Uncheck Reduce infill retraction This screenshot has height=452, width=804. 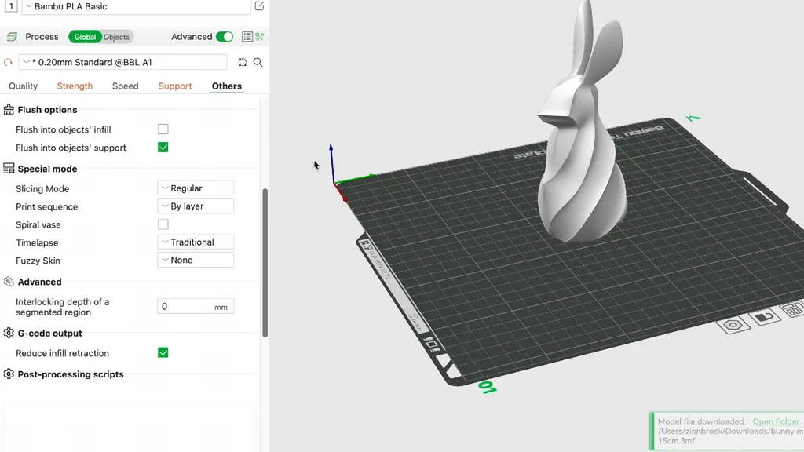pyautogui.click(x=163, y=352)
